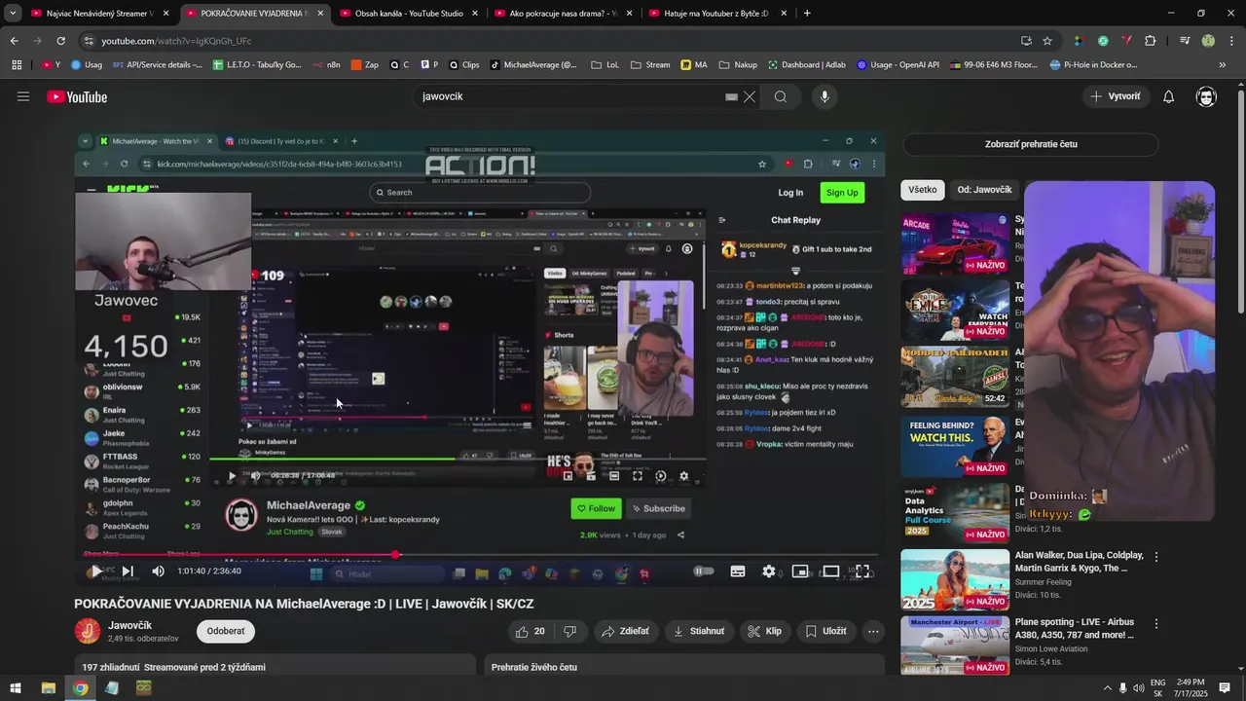Image resolution: width=1246 pixels, height=701 pixels.
Task: Skip to next video in the player
Action: click(x=128, y=572)
